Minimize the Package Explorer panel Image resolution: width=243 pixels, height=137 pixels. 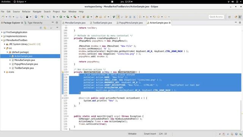point(53,23)
